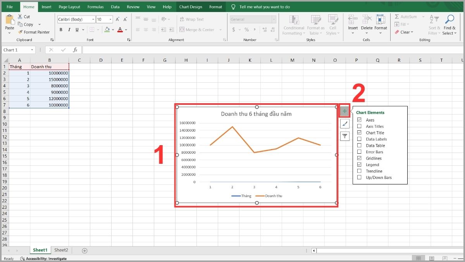
Task: Open the Chart Filters funnel button
Action: [x=344, y=136]
